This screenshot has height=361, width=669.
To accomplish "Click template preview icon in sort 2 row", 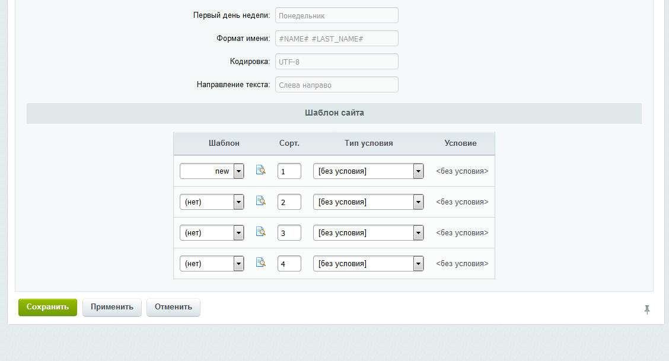I will click(261, 201).
